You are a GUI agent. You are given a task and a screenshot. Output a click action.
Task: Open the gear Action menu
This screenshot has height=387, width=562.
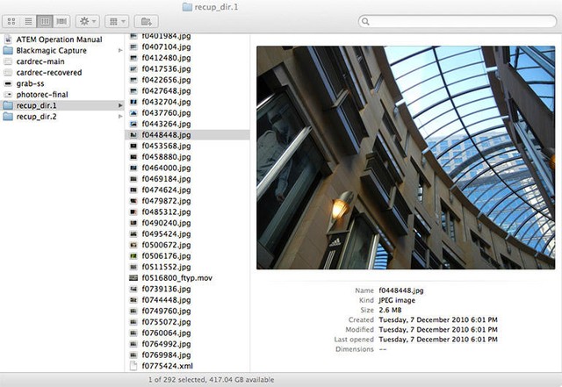tap(88, 21)
